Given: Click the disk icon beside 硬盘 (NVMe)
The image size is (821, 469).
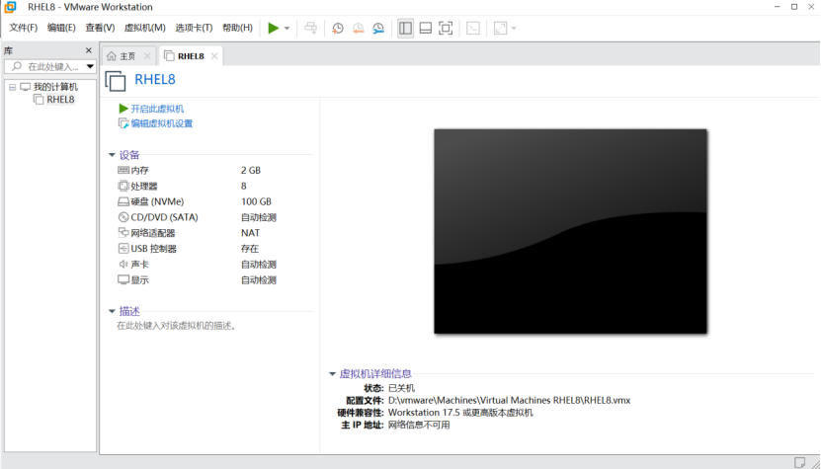Looking at the screenshot, I should point(123,202).
